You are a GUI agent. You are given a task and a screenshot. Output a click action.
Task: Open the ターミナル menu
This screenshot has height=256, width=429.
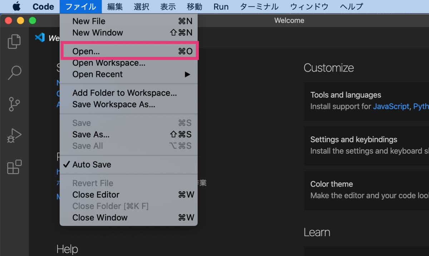(259, 6)
